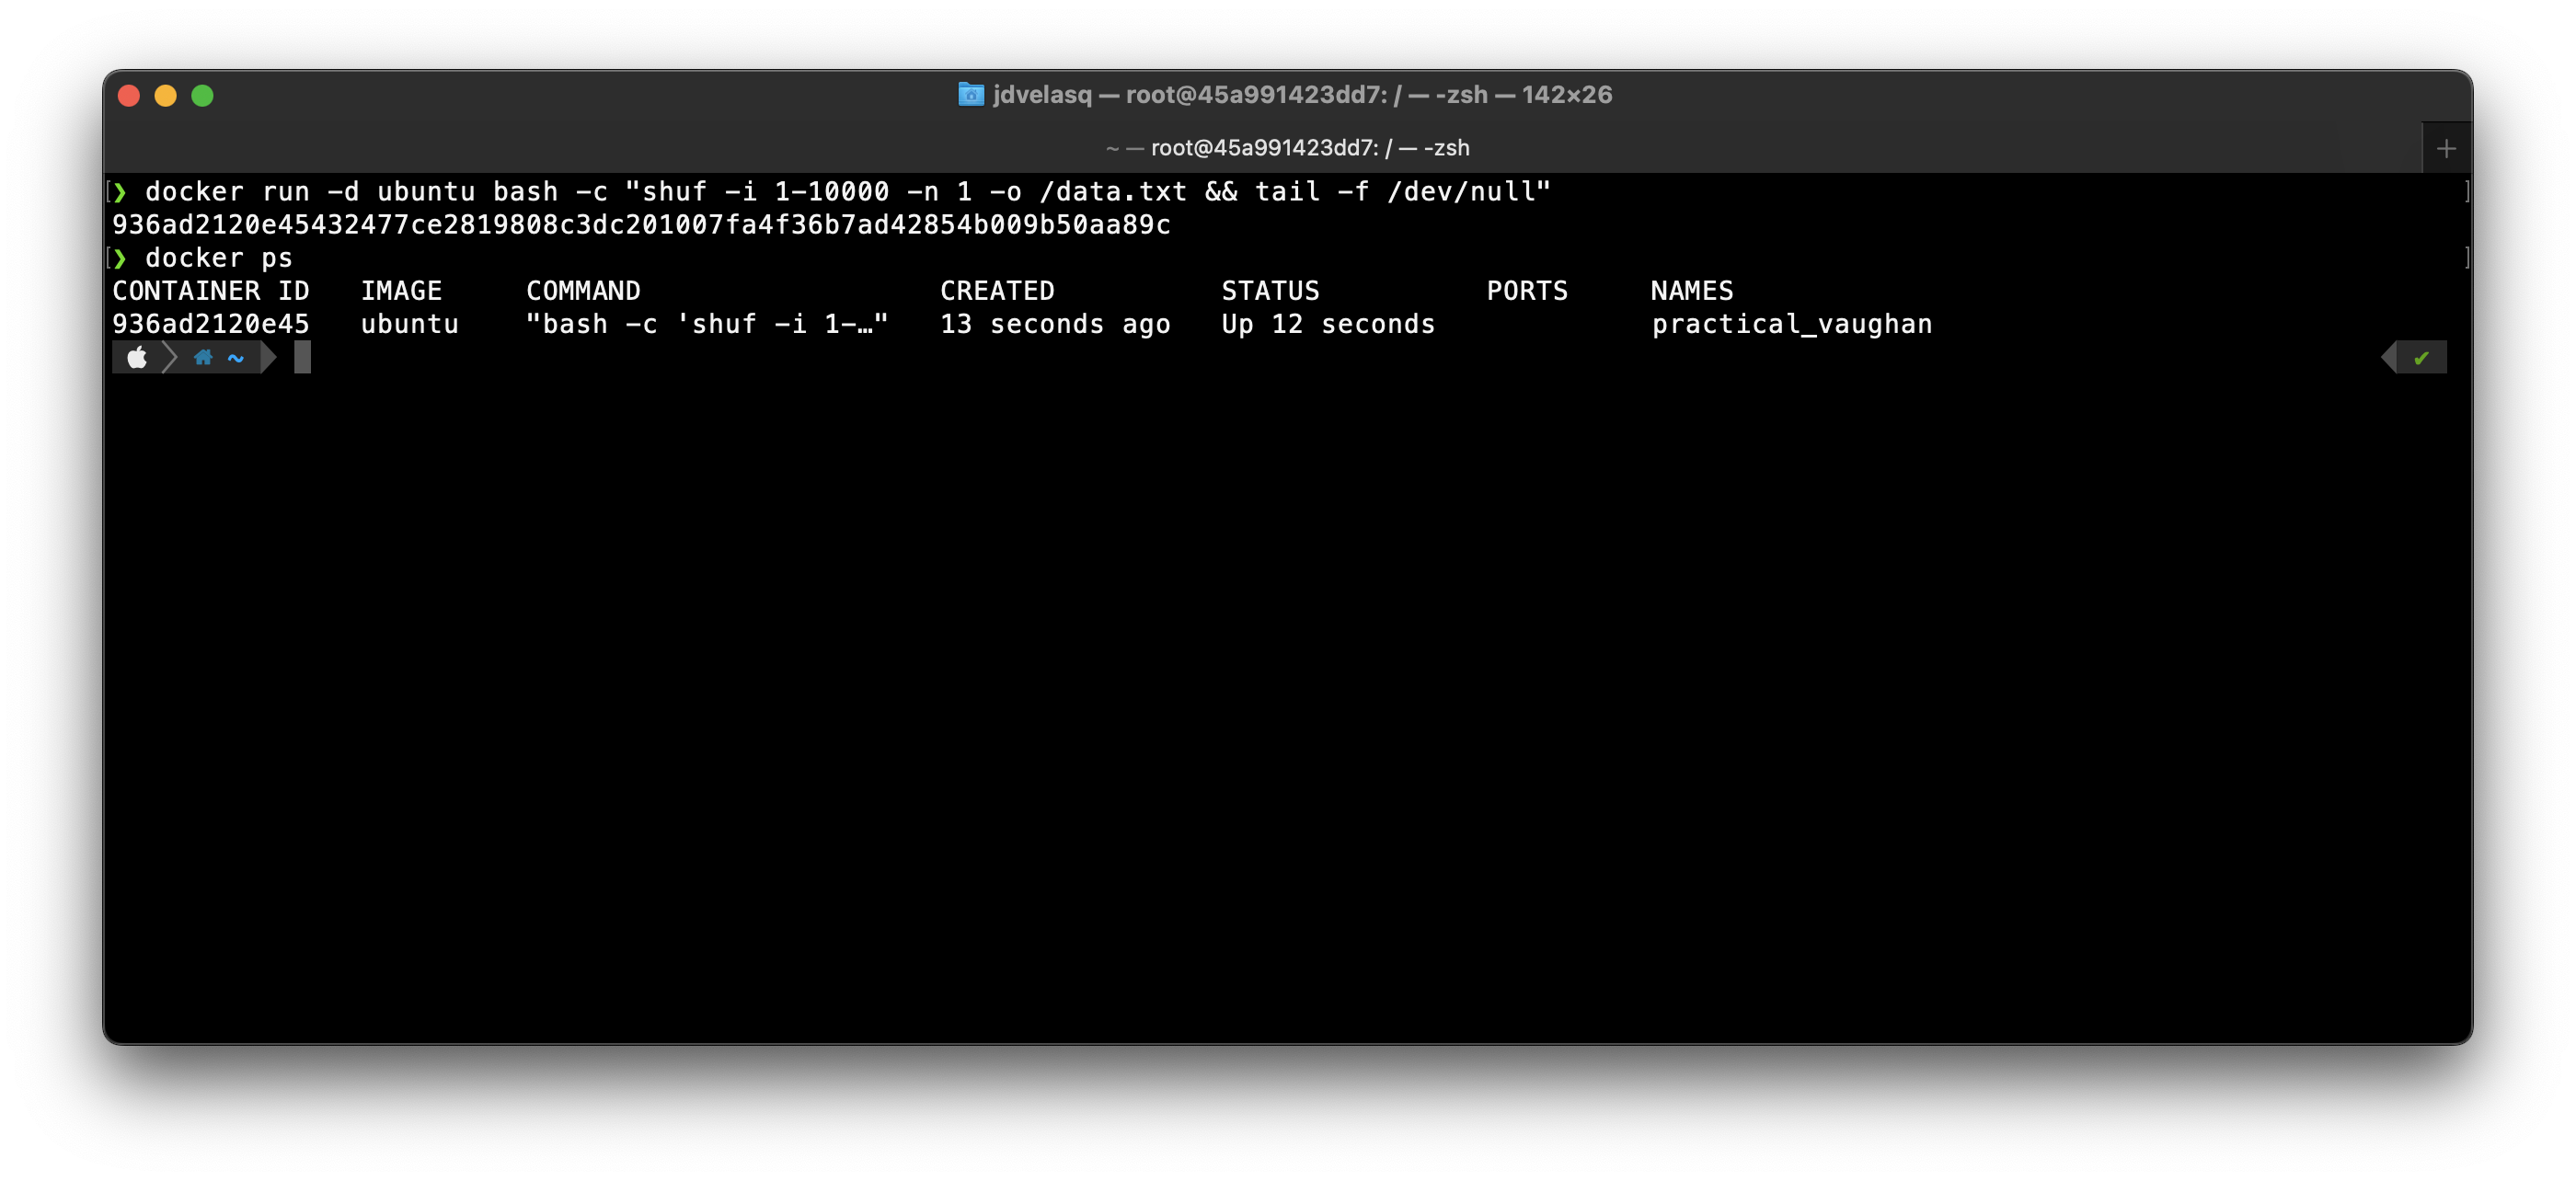Screen dimensions: 2576x1181
Task: Click the window title jdvelasq text
Action: coord(1042,94)
